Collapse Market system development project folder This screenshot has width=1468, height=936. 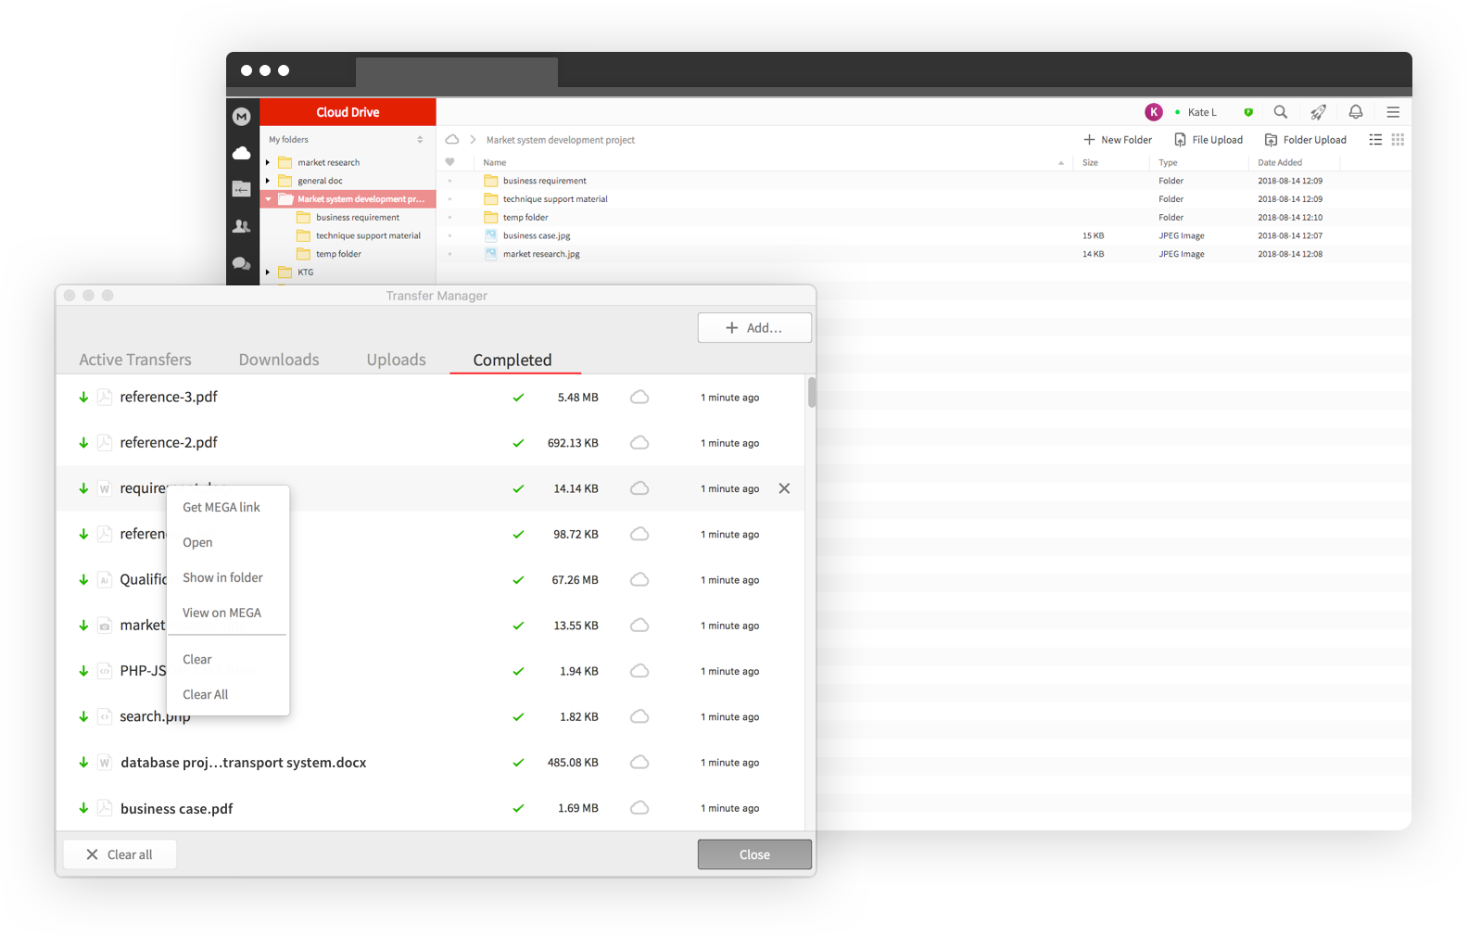(268, 199)
